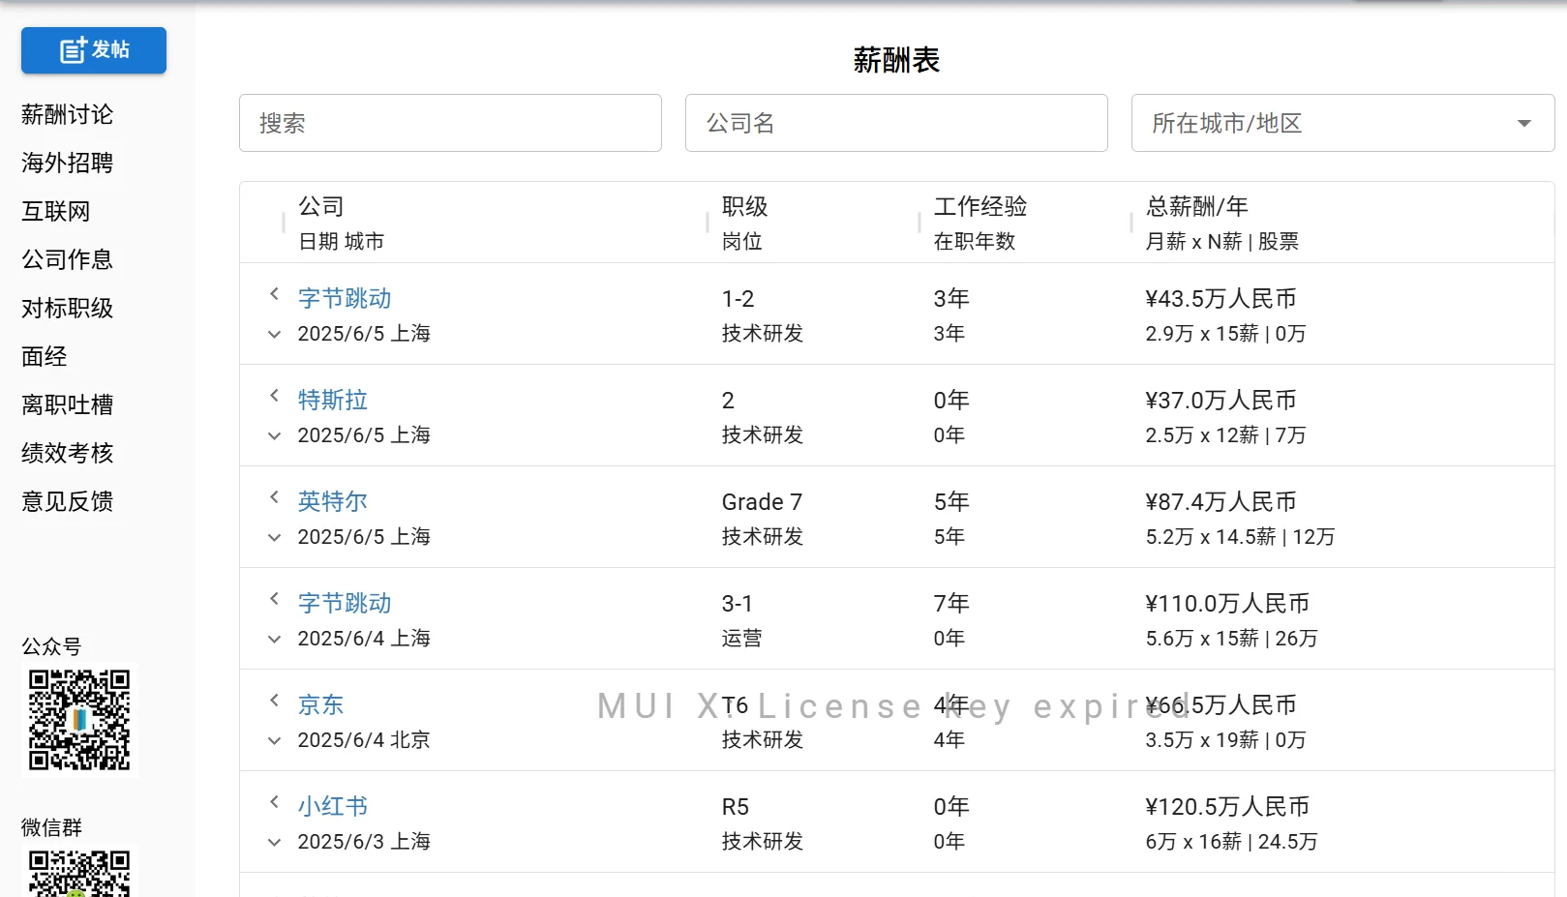This screenshot has height=897, width=1567.
Task: Click the 2025/6/3 上海 date text
Action: (x=364, y=841)
